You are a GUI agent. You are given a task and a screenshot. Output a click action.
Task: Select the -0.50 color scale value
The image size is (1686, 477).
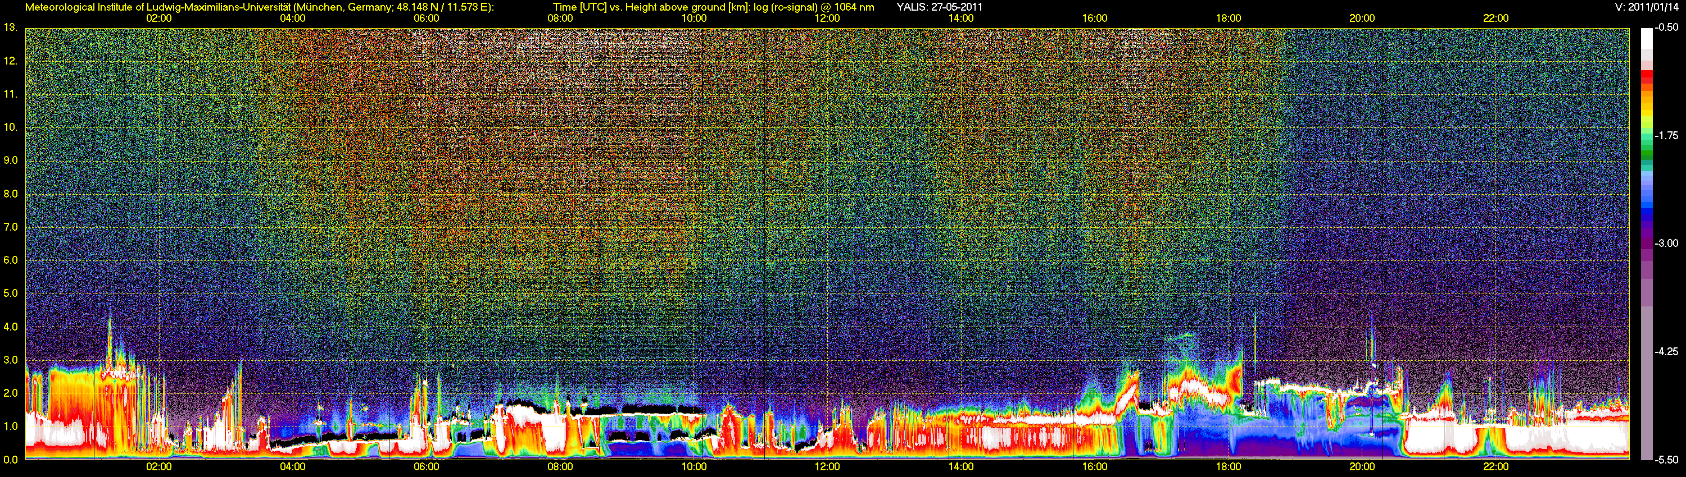[x=1666, y=27]
